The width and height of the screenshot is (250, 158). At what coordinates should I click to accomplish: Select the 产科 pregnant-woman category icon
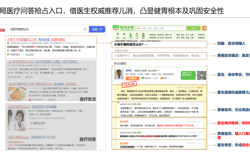tap(131, 36)
